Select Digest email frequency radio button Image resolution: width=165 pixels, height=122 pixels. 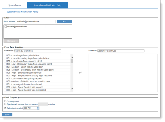(5, 104)
